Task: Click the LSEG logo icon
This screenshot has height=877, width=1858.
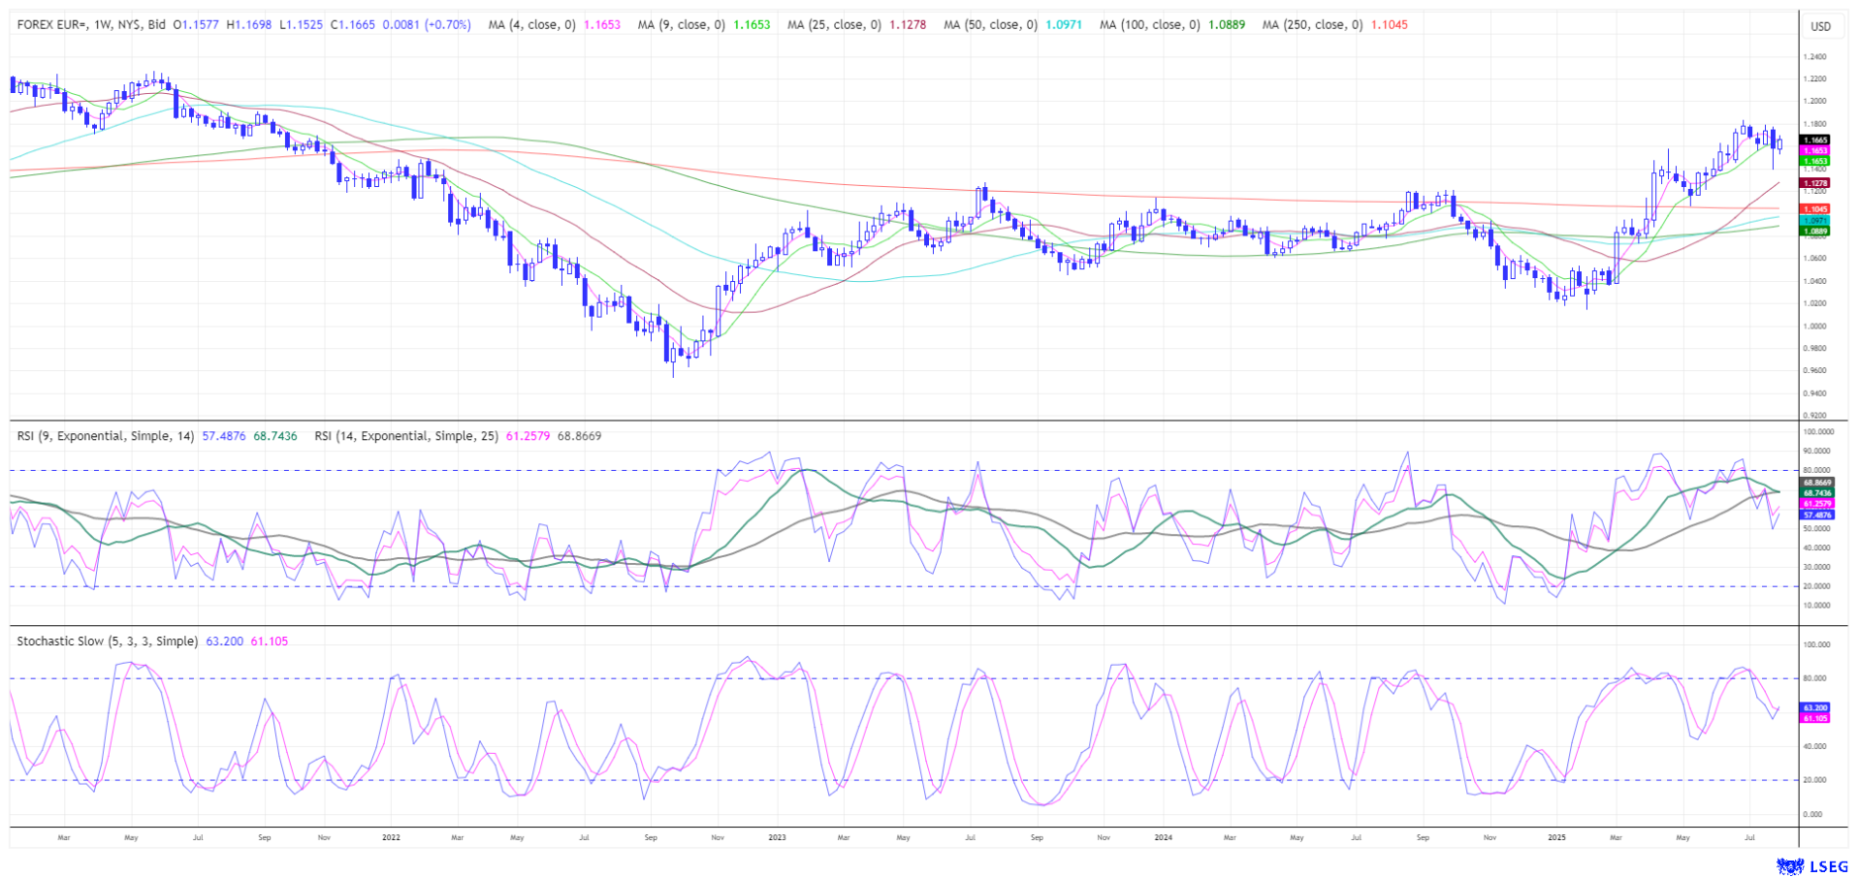Action: point(1787,866)
